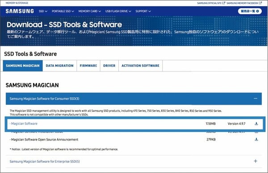Click the Memory & Storage label
The height and width of the screenshot is (173, 268).
17,3
